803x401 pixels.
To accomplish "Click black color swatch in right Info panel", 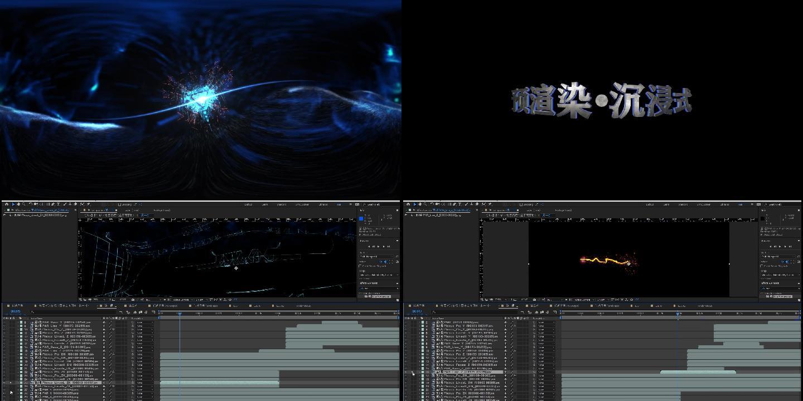I will click(763, 218).
